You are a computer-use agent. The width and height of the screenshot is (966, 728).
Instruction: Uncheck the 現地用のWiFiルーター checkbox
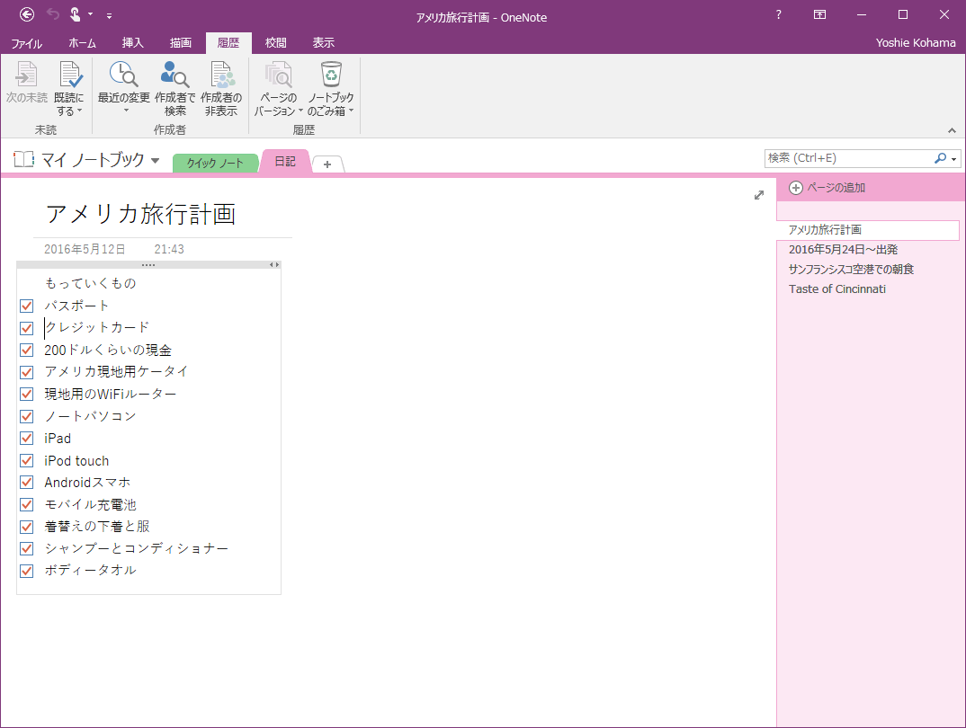pos(26,394)
